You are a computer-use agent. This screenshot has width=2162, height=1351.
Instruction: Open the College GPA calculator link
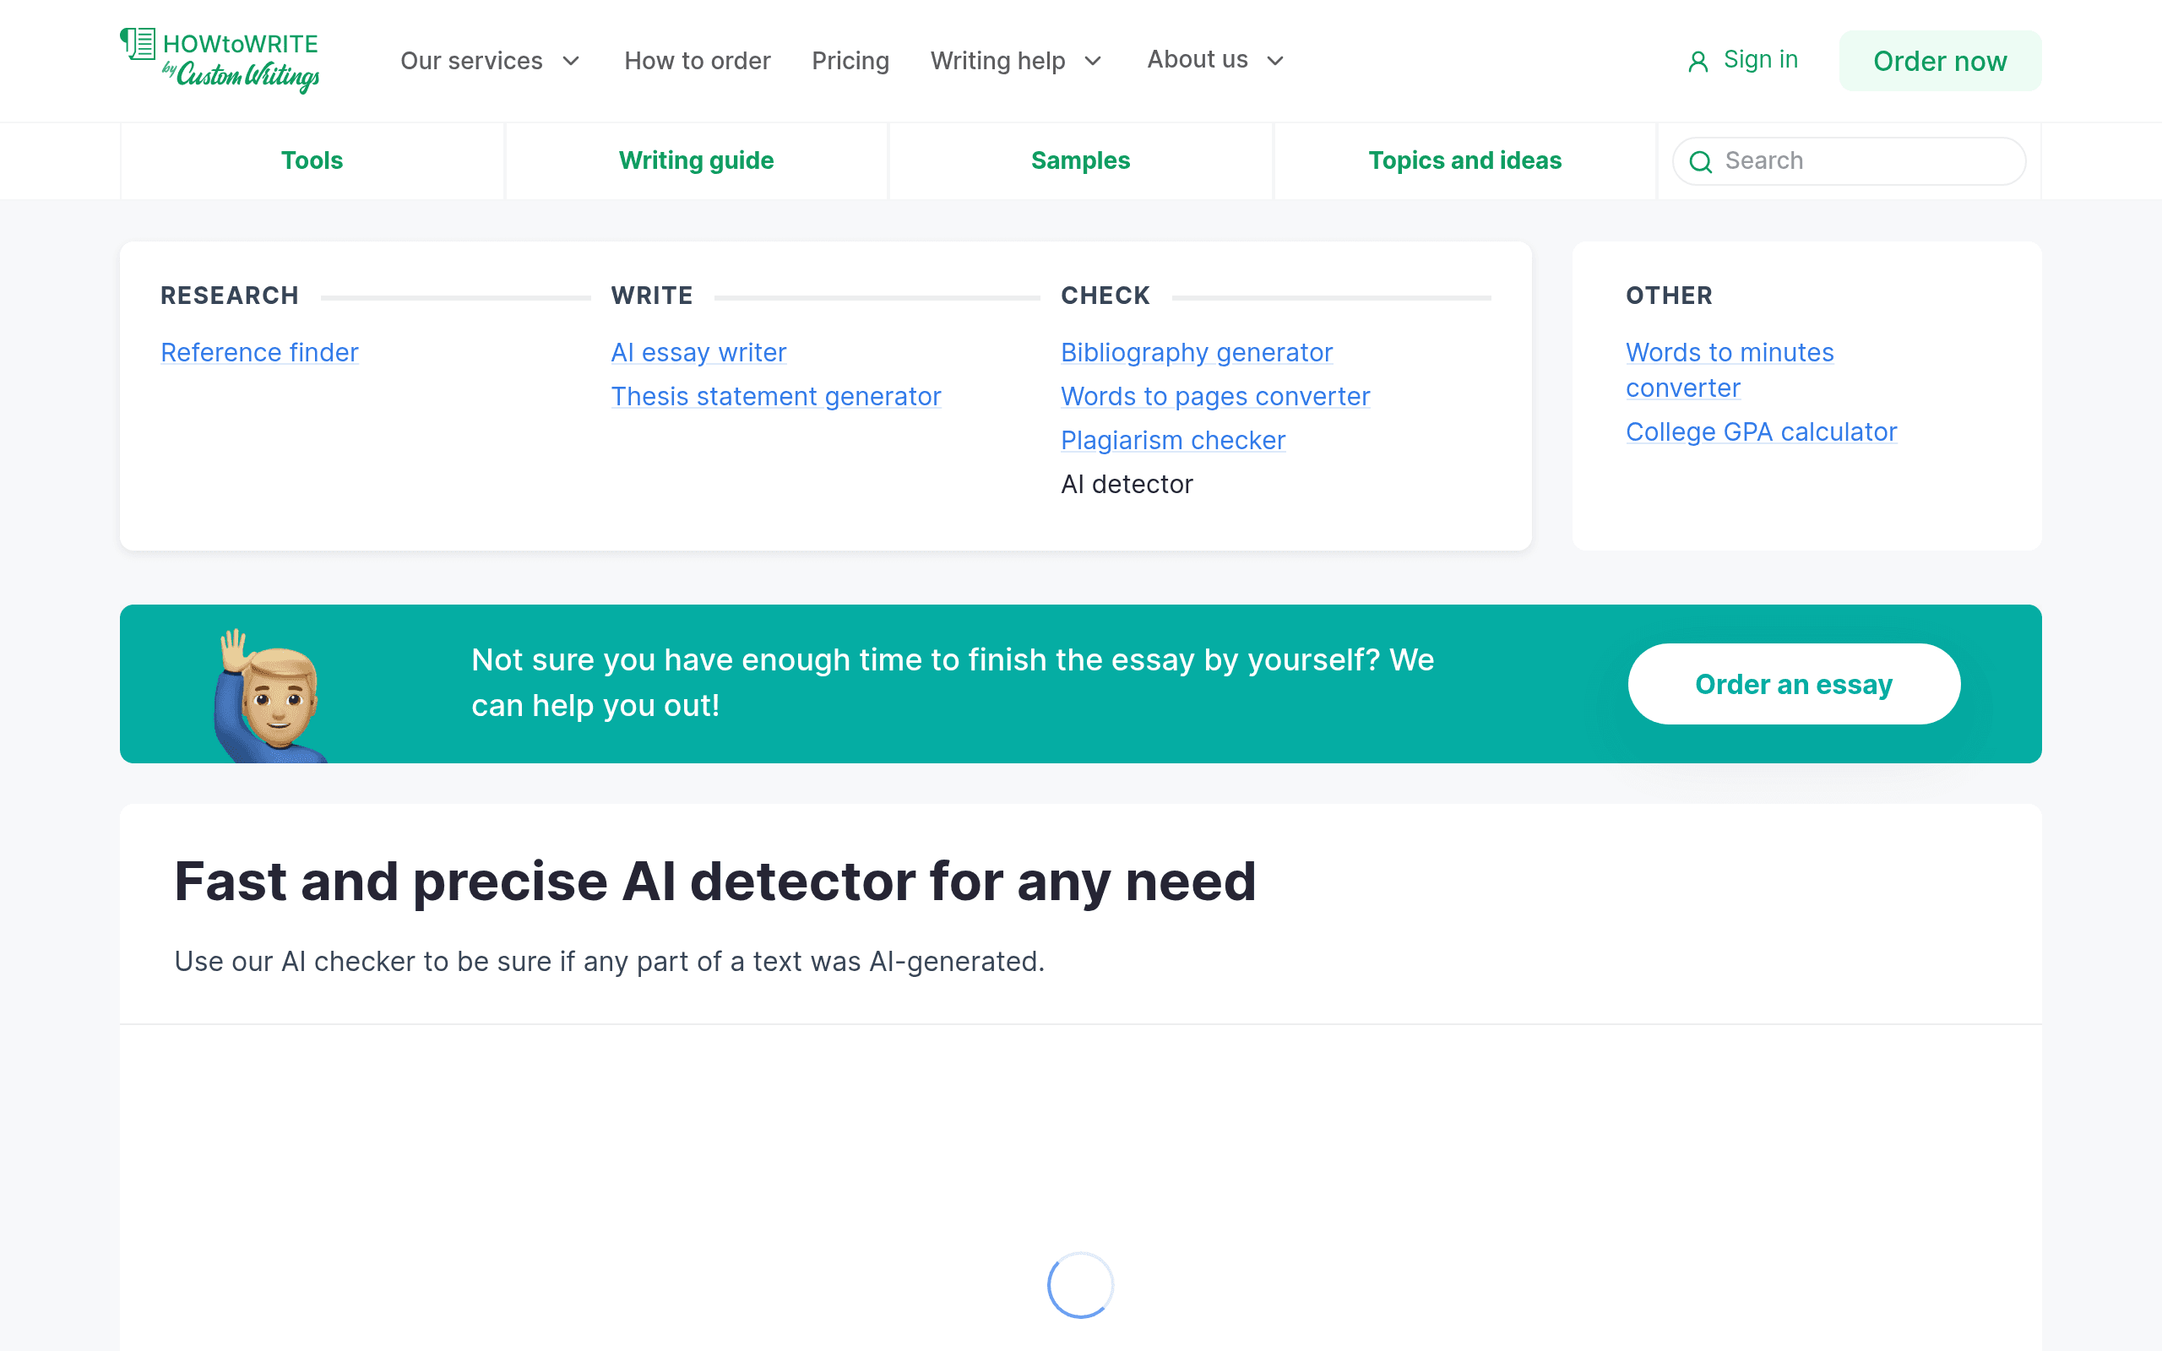1761,431
